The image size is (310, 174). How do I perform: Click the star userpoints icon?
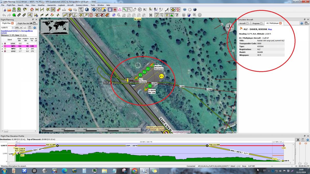(x=173, y=10)
